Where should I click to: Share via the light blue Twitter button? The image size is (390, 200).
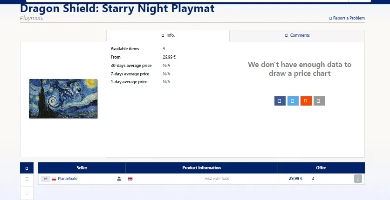coord(293,101)
